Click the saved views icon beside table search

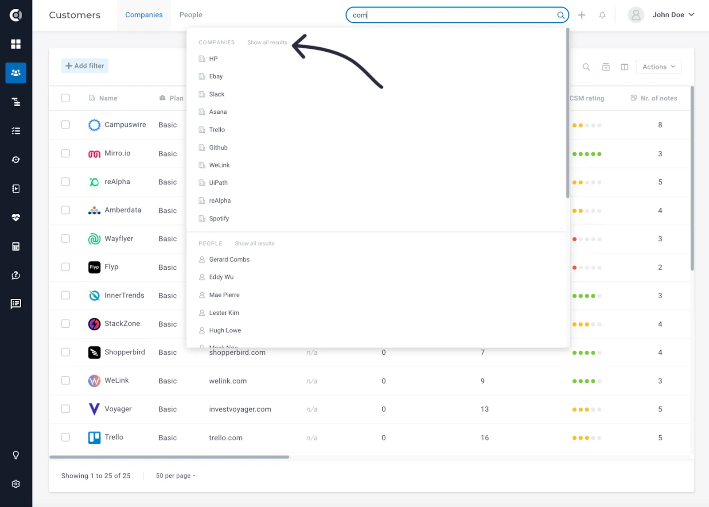(606, 67)
